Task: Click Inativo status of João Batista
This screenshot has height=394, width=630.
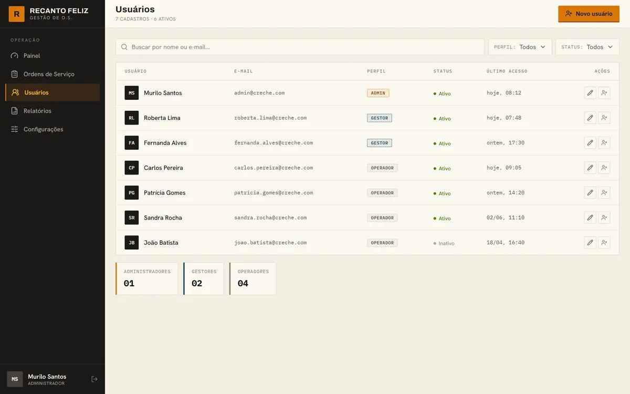Action: point(444,243)
